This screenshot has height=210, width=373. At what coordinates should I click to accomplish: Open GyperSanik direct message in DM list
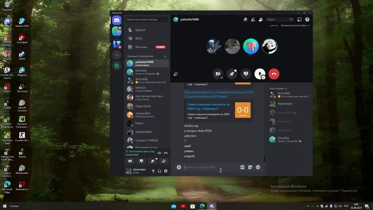pyautogui.click(x=147, y=106)
